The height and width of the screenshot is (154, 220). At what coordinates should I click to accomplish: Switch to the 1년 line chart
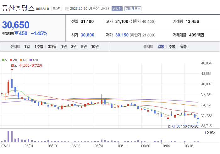(x=64, y=47)
